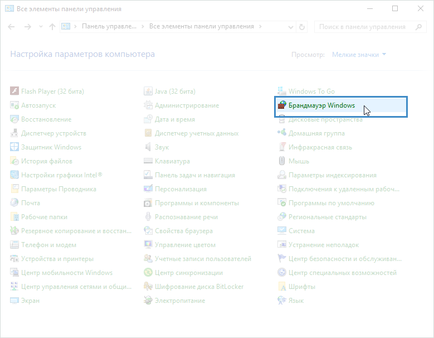Click the Java (32 бита) icon

(148, 91)
